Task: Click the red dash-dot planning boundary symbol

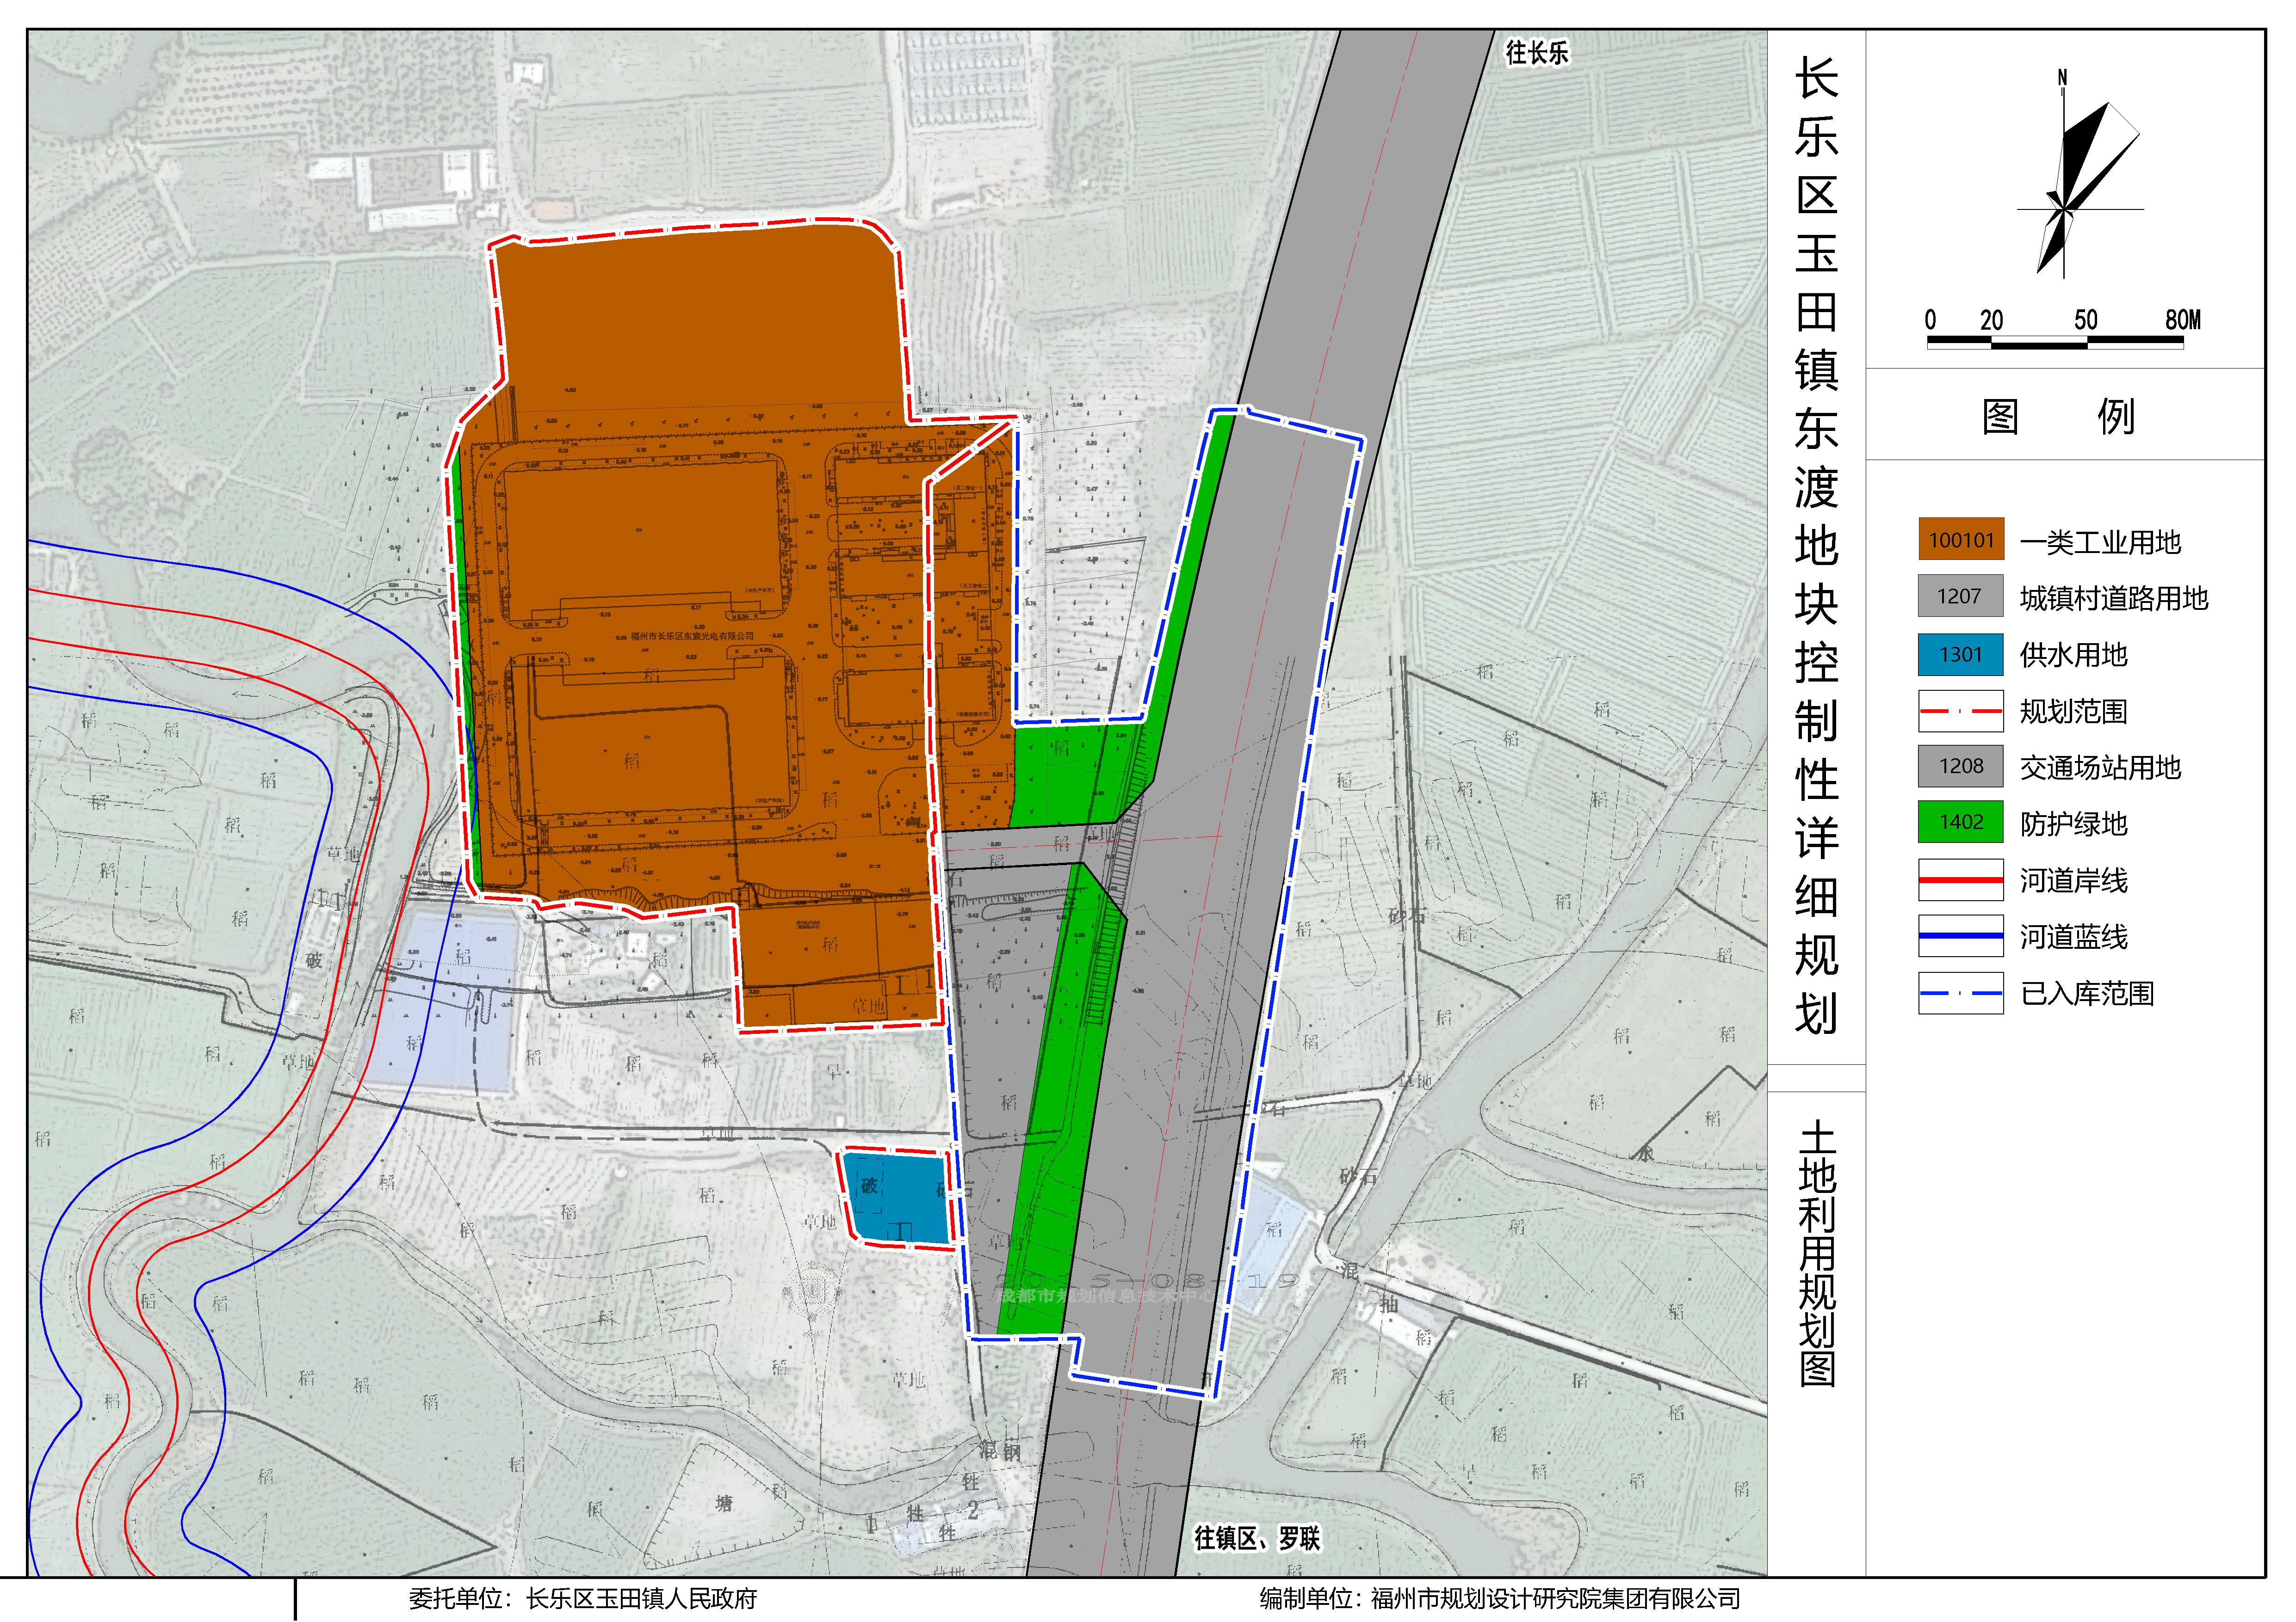Action: tap(1960, 711)
